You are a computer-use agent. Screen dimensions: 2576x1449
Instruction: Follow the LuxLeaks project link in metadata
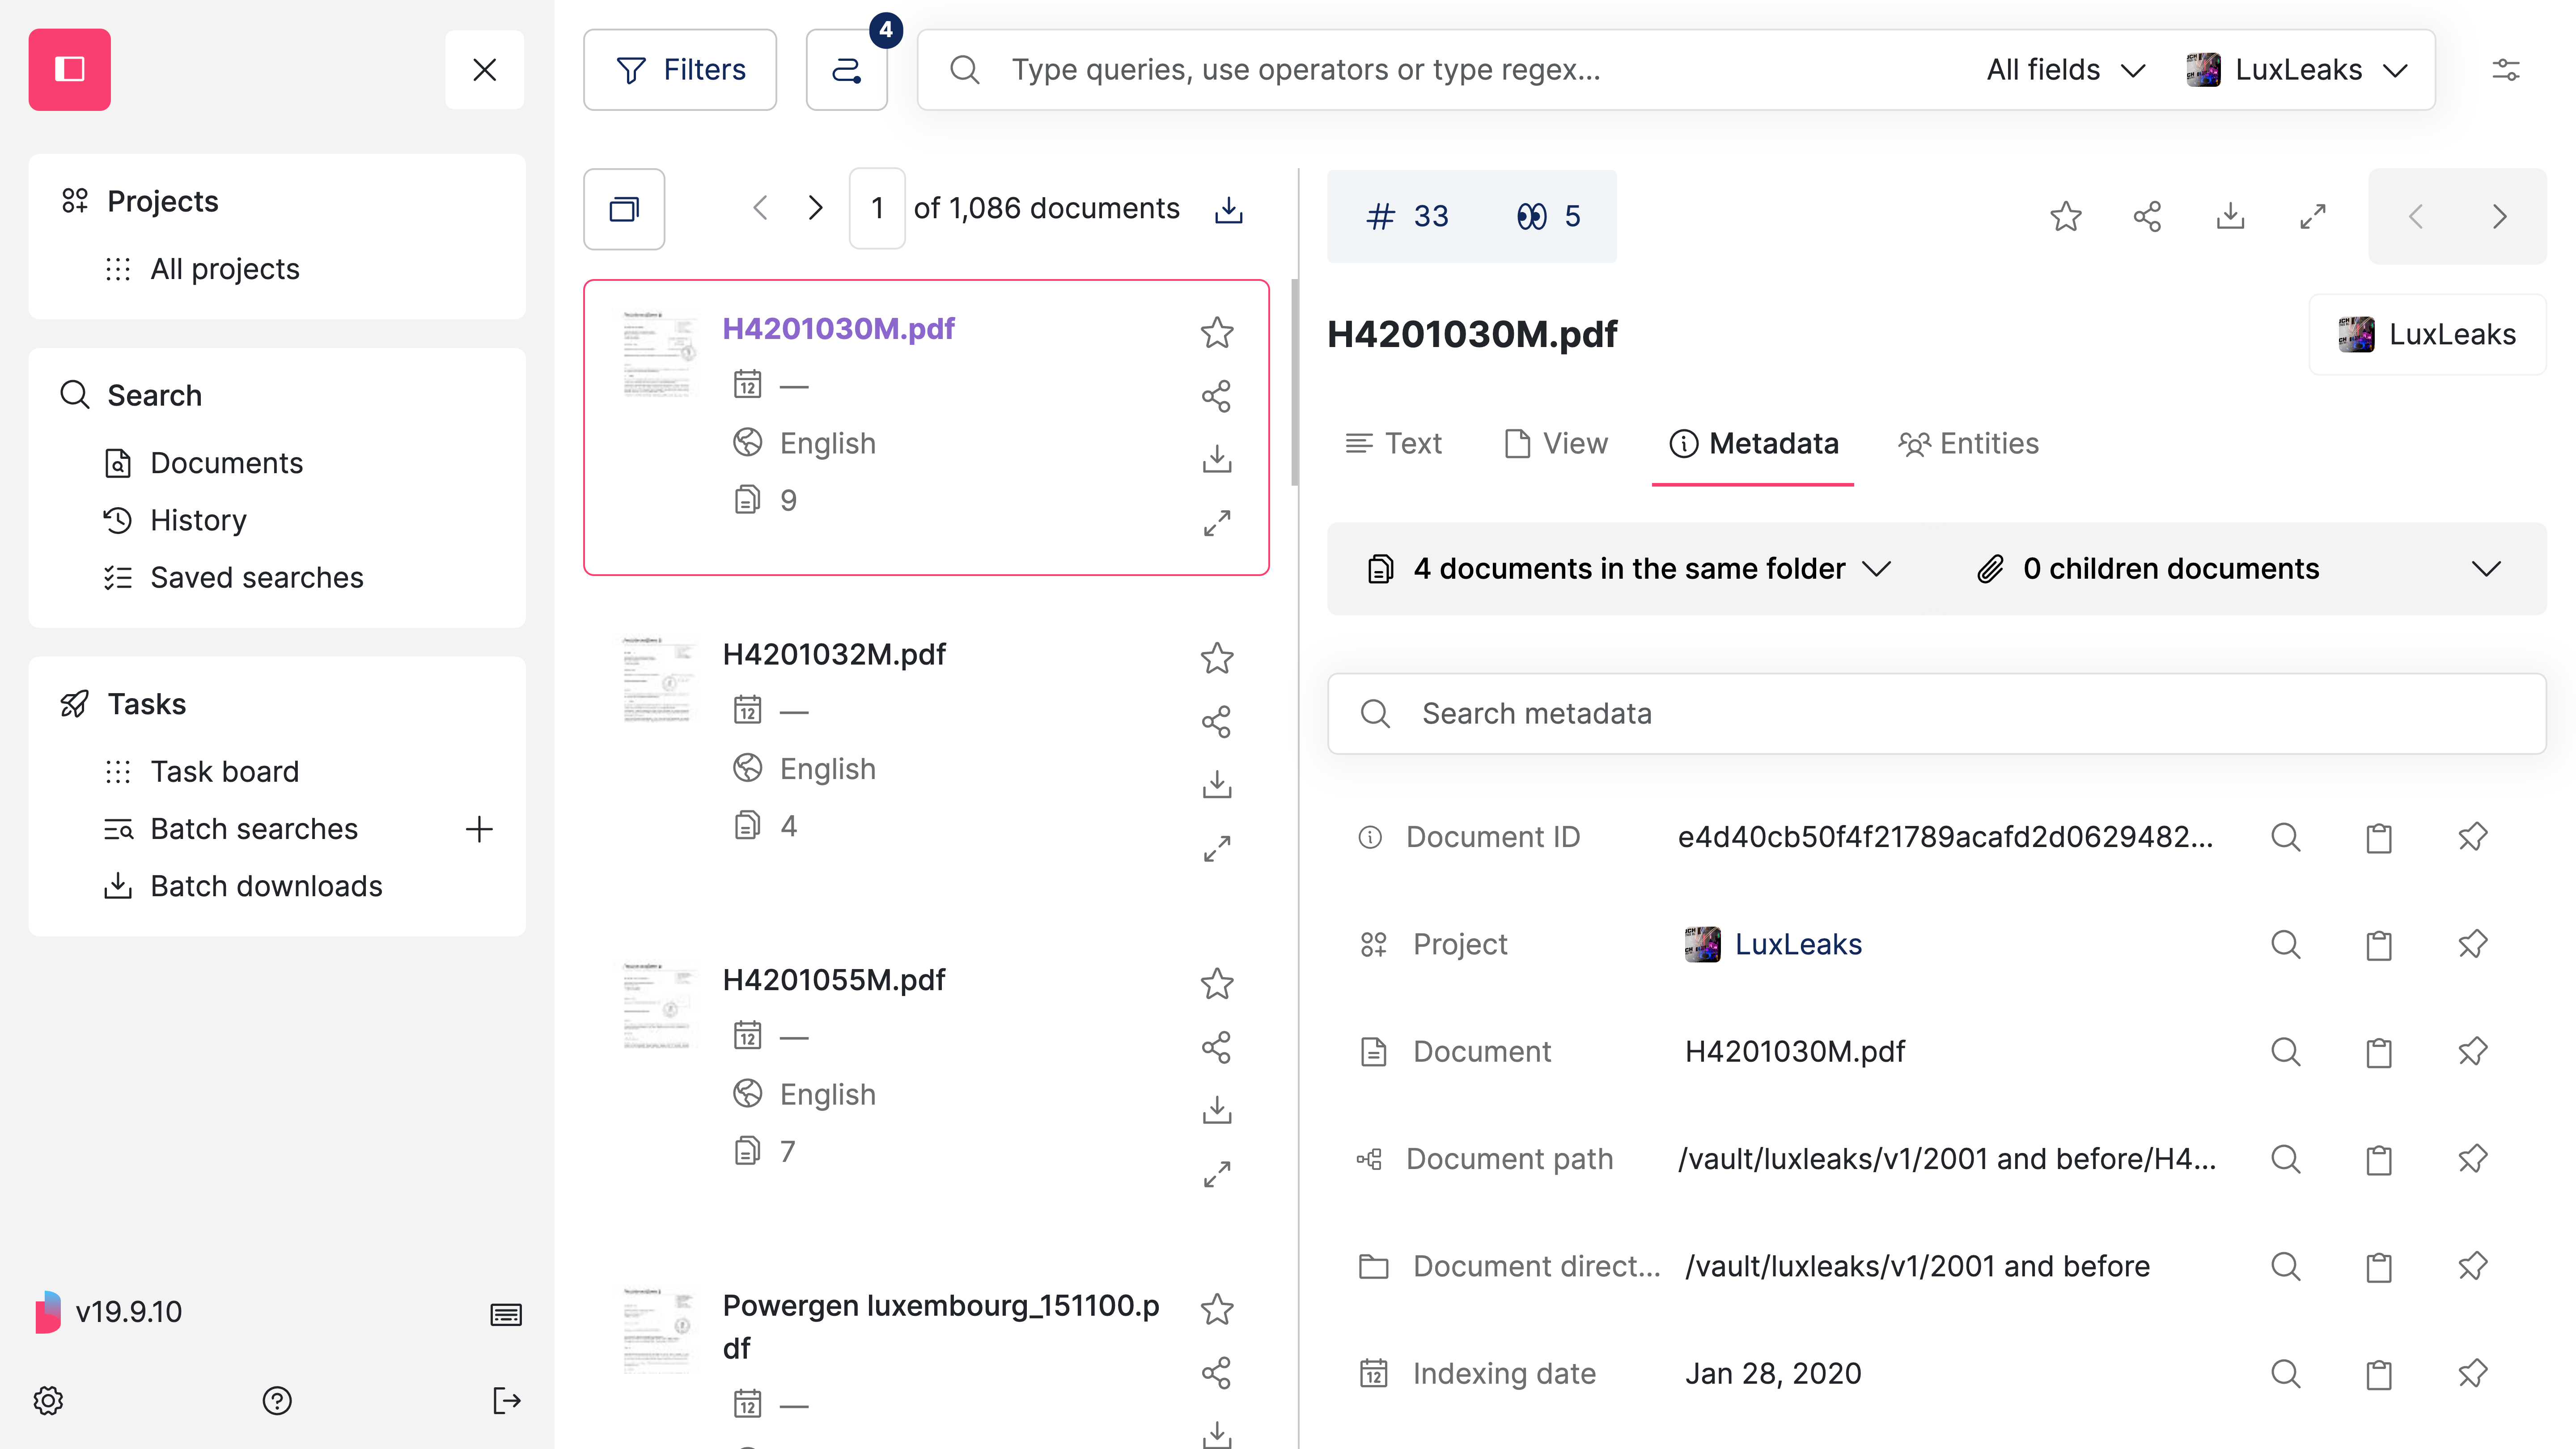pyautogui.click(x=1797, y=945)
